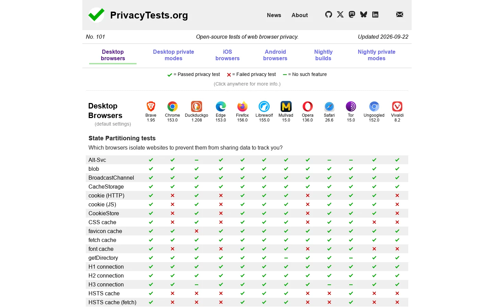Screen dimensions: 494x308
Task: Click the CSS cache row label
Action: pyautogui.click(x=102, y=222)
